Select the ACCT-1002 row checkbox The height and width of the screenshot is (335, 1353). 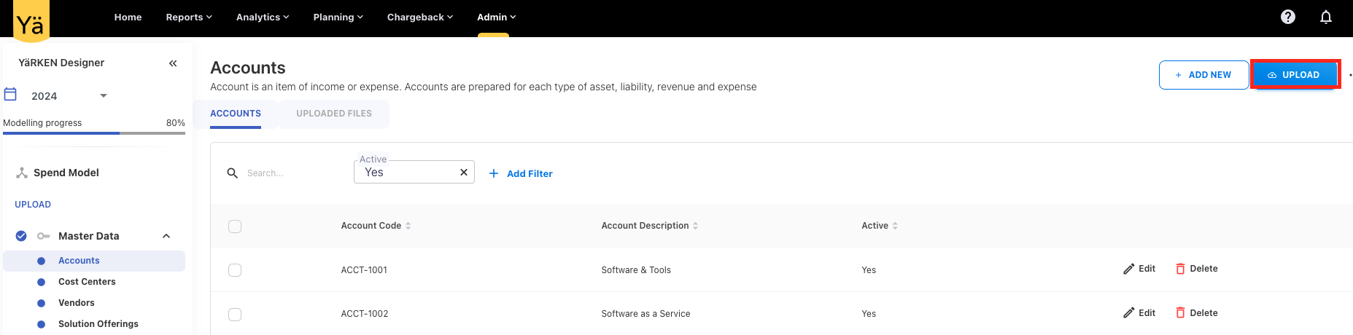coord(235,315)
